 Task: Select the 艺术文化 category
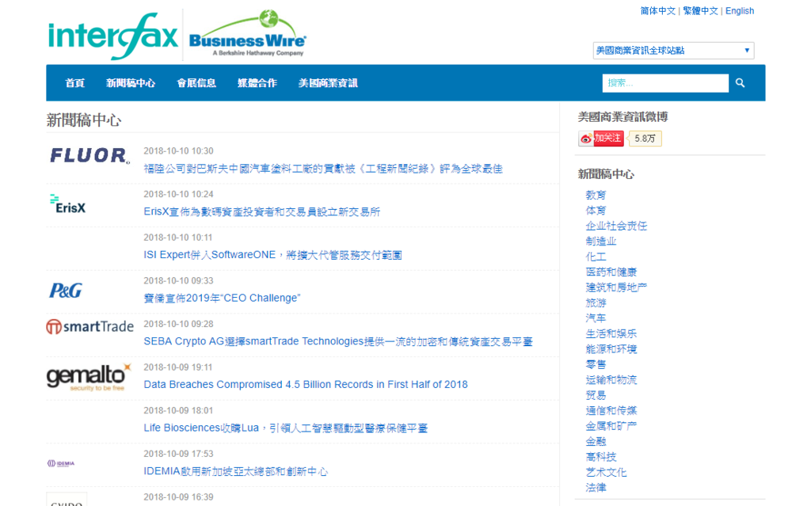point(606,473)
